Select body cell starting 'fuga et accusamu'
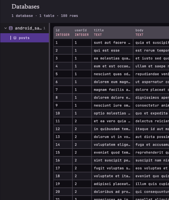 [151, 145]
